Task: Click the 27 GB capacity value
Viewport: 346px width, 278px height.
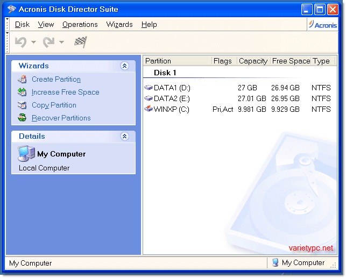Action: 248,88
